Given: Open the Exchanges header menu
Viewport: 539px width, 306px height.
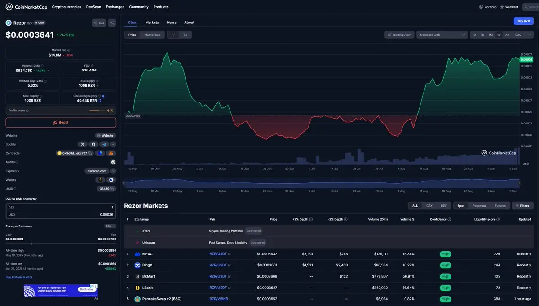Looking at the screenshot, I should coord(115,7).
